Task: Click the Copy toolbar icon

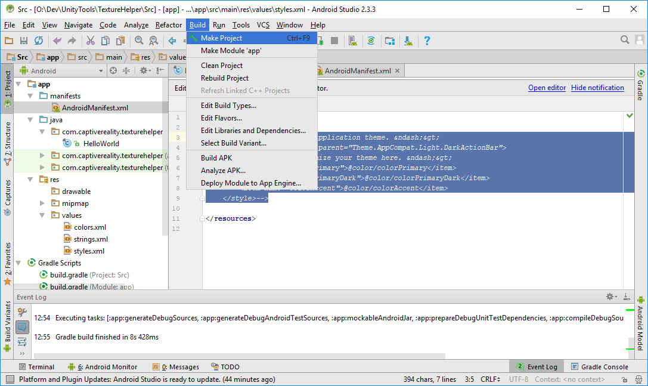Action: click(106, 41)
